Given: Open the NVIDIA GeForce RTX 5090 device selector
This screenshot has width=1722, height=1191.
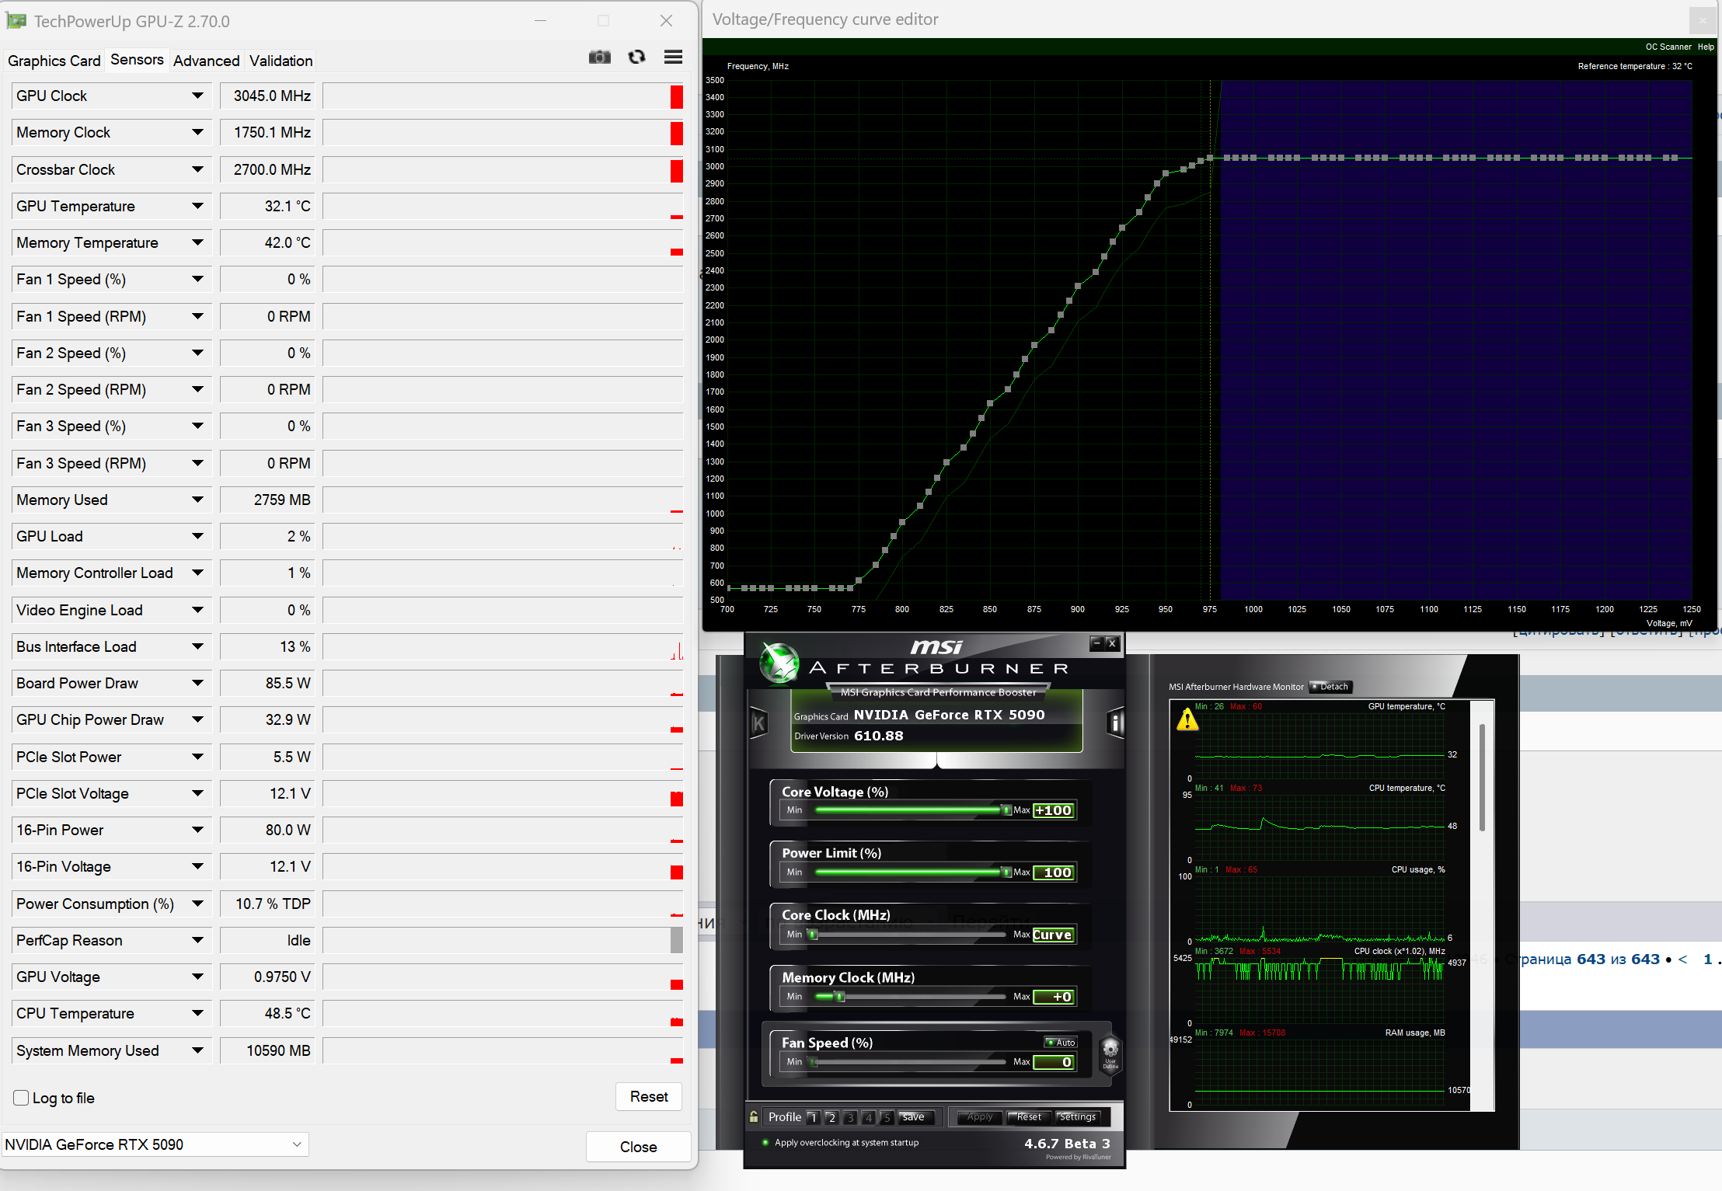Looking at the screenshot, I should (x=155, y=1144).
